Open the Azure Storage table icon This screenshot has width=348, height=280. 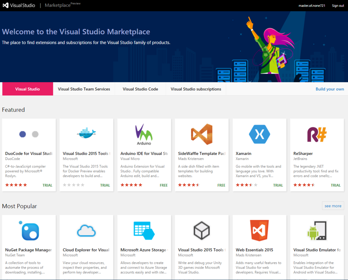[x=144, y=231]
